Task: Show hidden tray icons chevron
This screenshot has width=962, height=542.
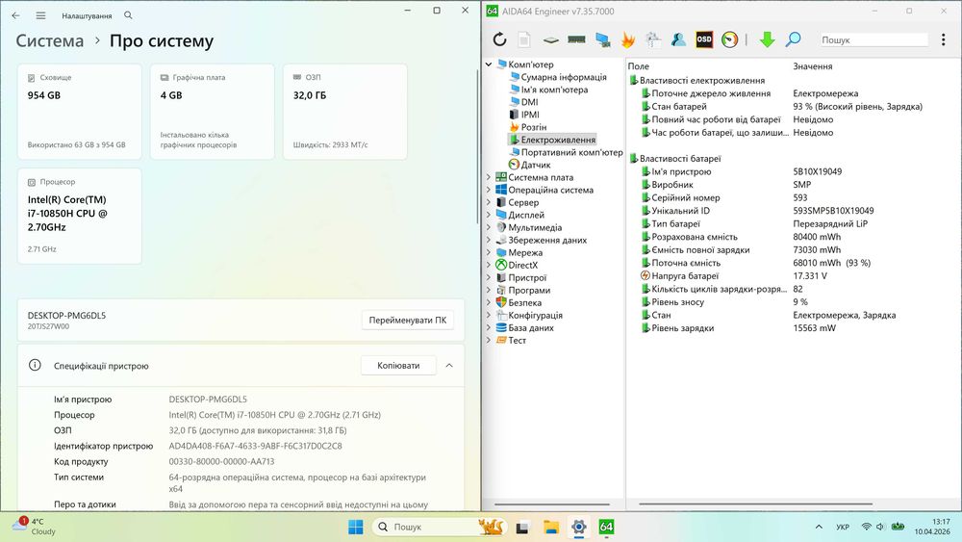Action: [x=819, y=527]
